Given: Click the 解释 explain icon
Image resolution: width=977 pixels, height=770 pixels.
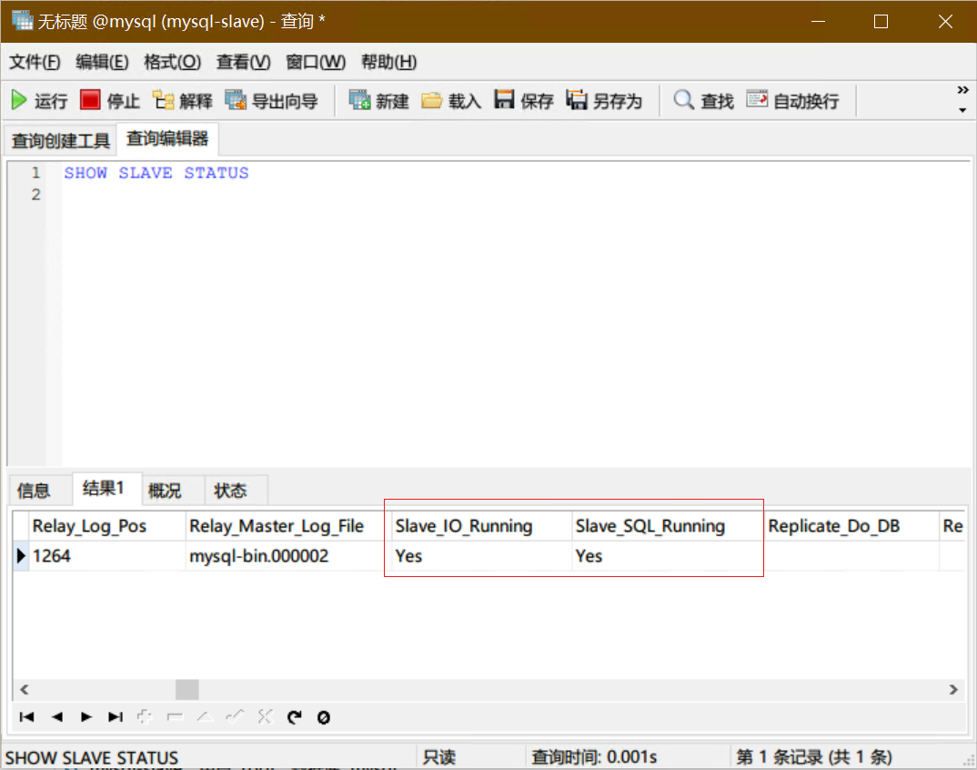Looking at the screenshot, I should click(181, 101).
